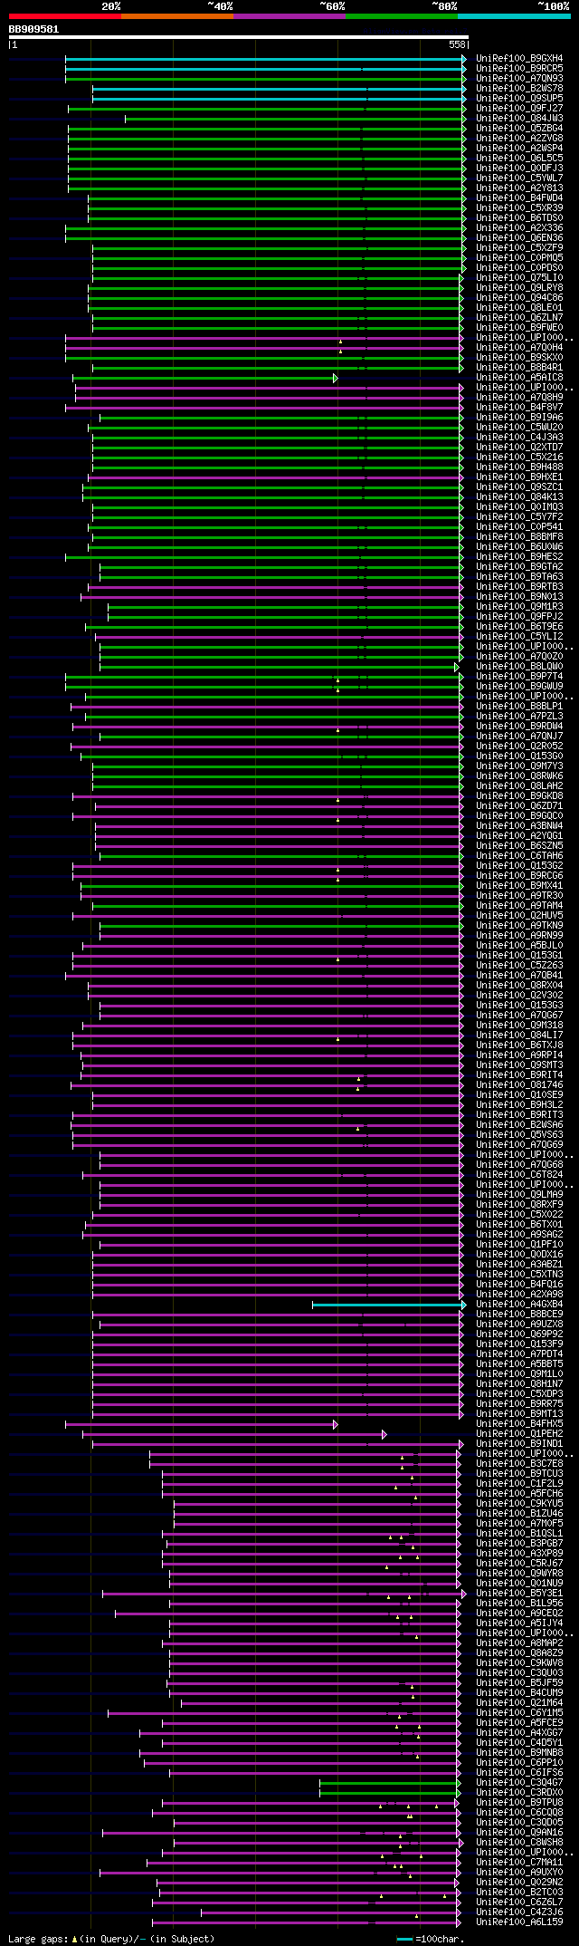Screen dimensions: 579x1946
Task: Select UniRef100_C1F2L9 label
Action: [519, 1484]
